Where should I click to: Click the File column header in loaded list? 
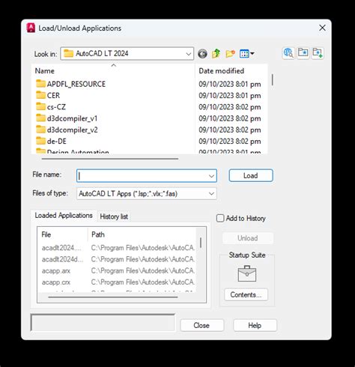tap(63, 234)
